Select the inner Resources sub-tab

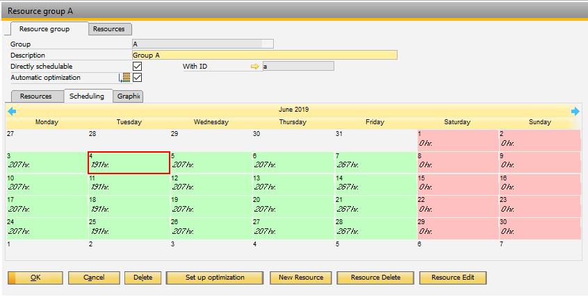[36, 96]
